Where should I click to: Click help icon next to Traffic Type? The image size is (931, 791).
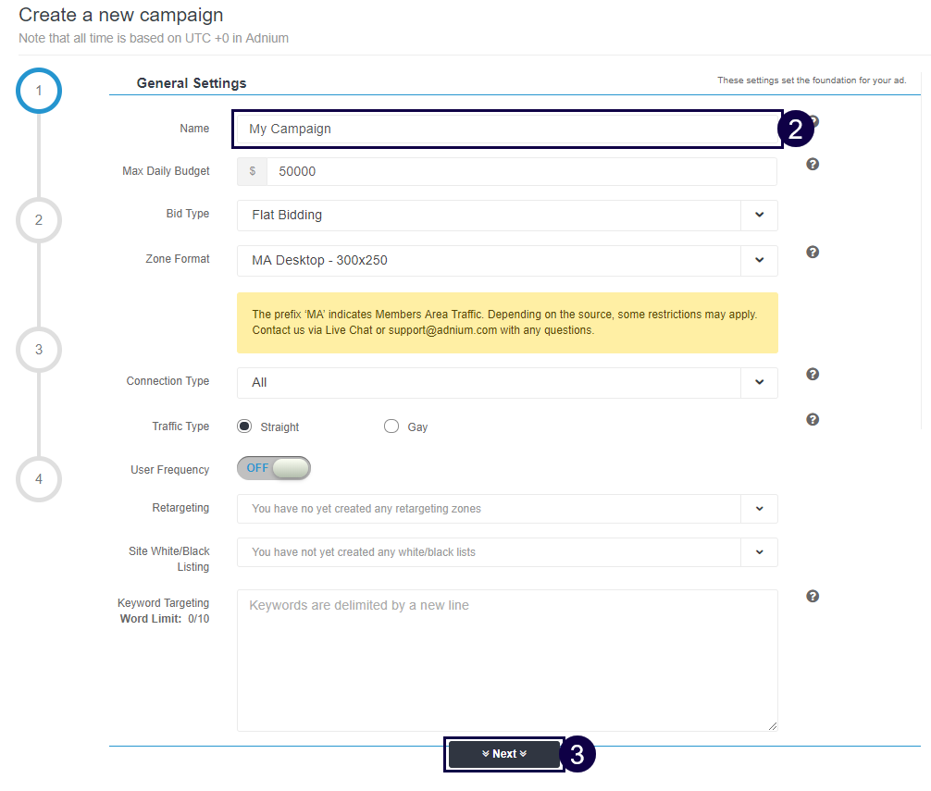click(813, 420)
